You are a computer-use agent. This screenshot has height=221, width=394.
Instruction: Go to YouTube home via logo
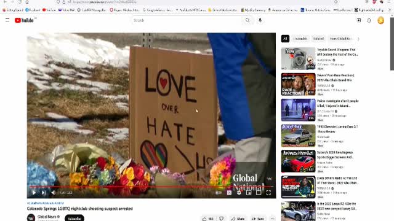pos(24,20)
